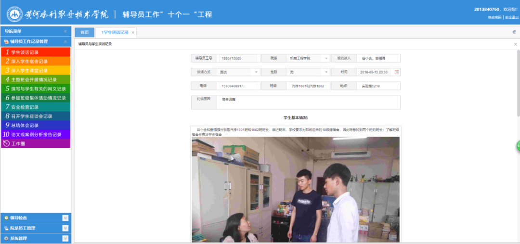Close the 辅导员与学生谈话记录 panel
The height and width of the screenshot is (244, 520).
pyautogui.click(x=515, y=44)
